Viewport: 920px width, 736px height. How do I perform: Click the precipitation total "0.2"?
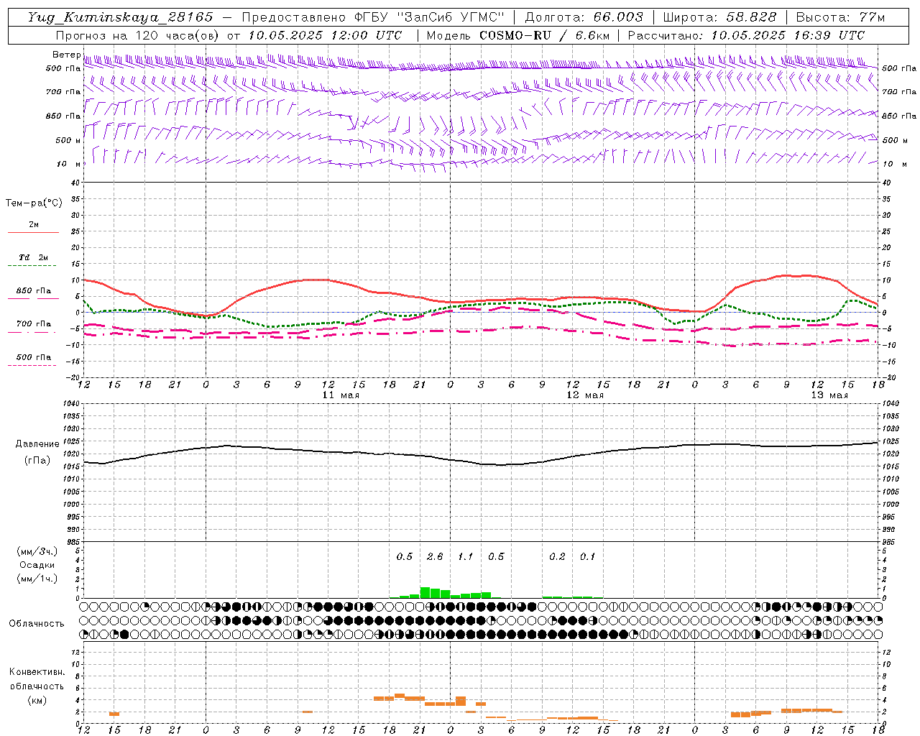coord(557,557)
